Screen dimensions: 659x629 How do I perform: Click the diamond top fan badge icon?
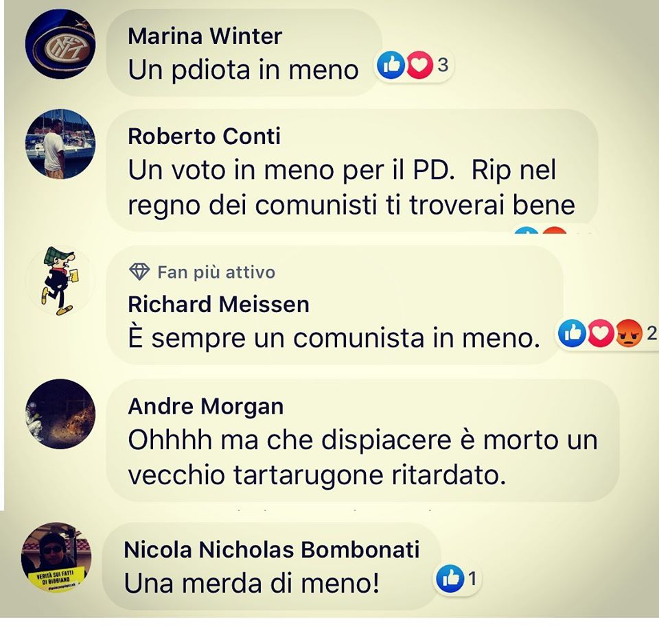(x=139, y=272)
